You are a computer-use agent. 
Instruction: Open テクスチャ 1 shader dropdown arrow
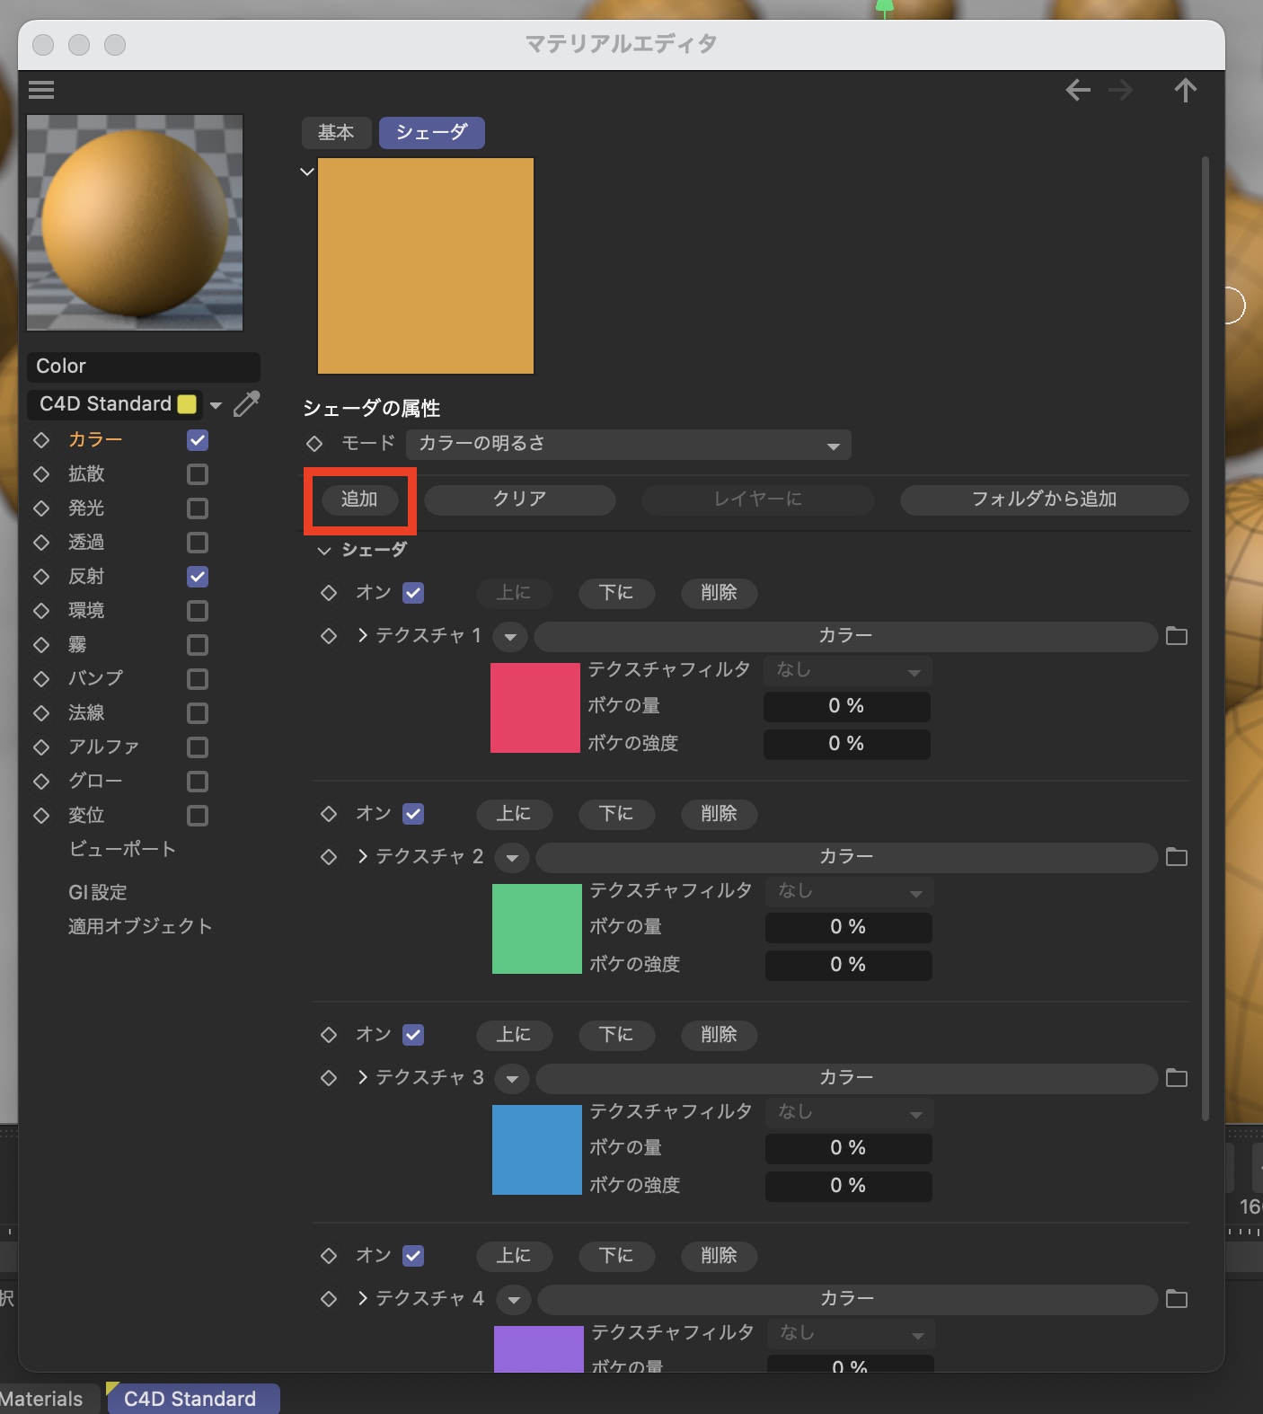click(510, 637)
